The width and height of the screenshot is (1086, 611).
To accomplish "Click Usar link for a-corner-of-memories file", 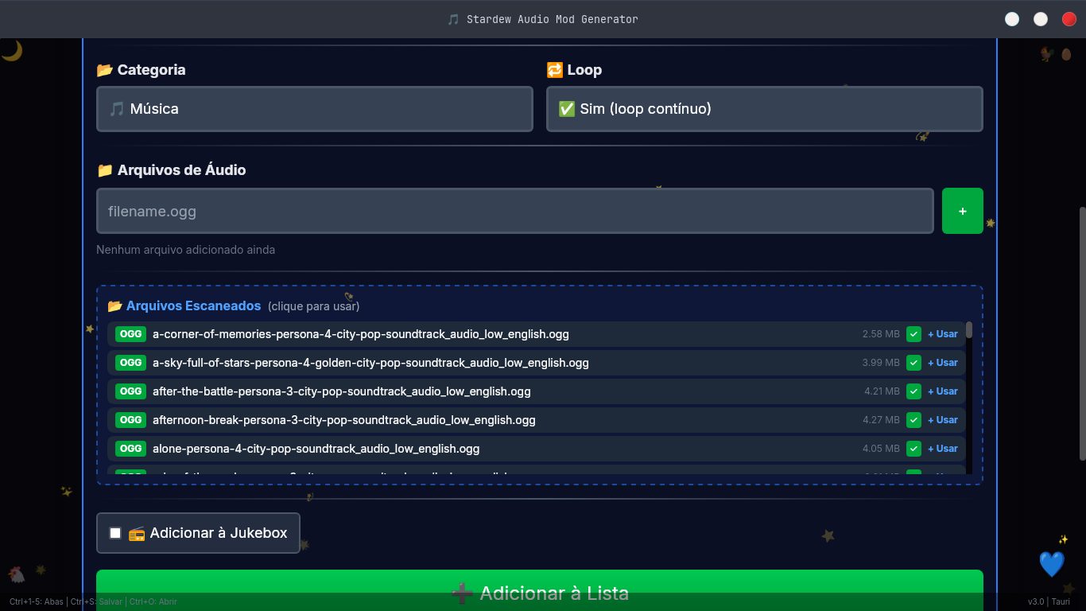I will coord(943,334).
